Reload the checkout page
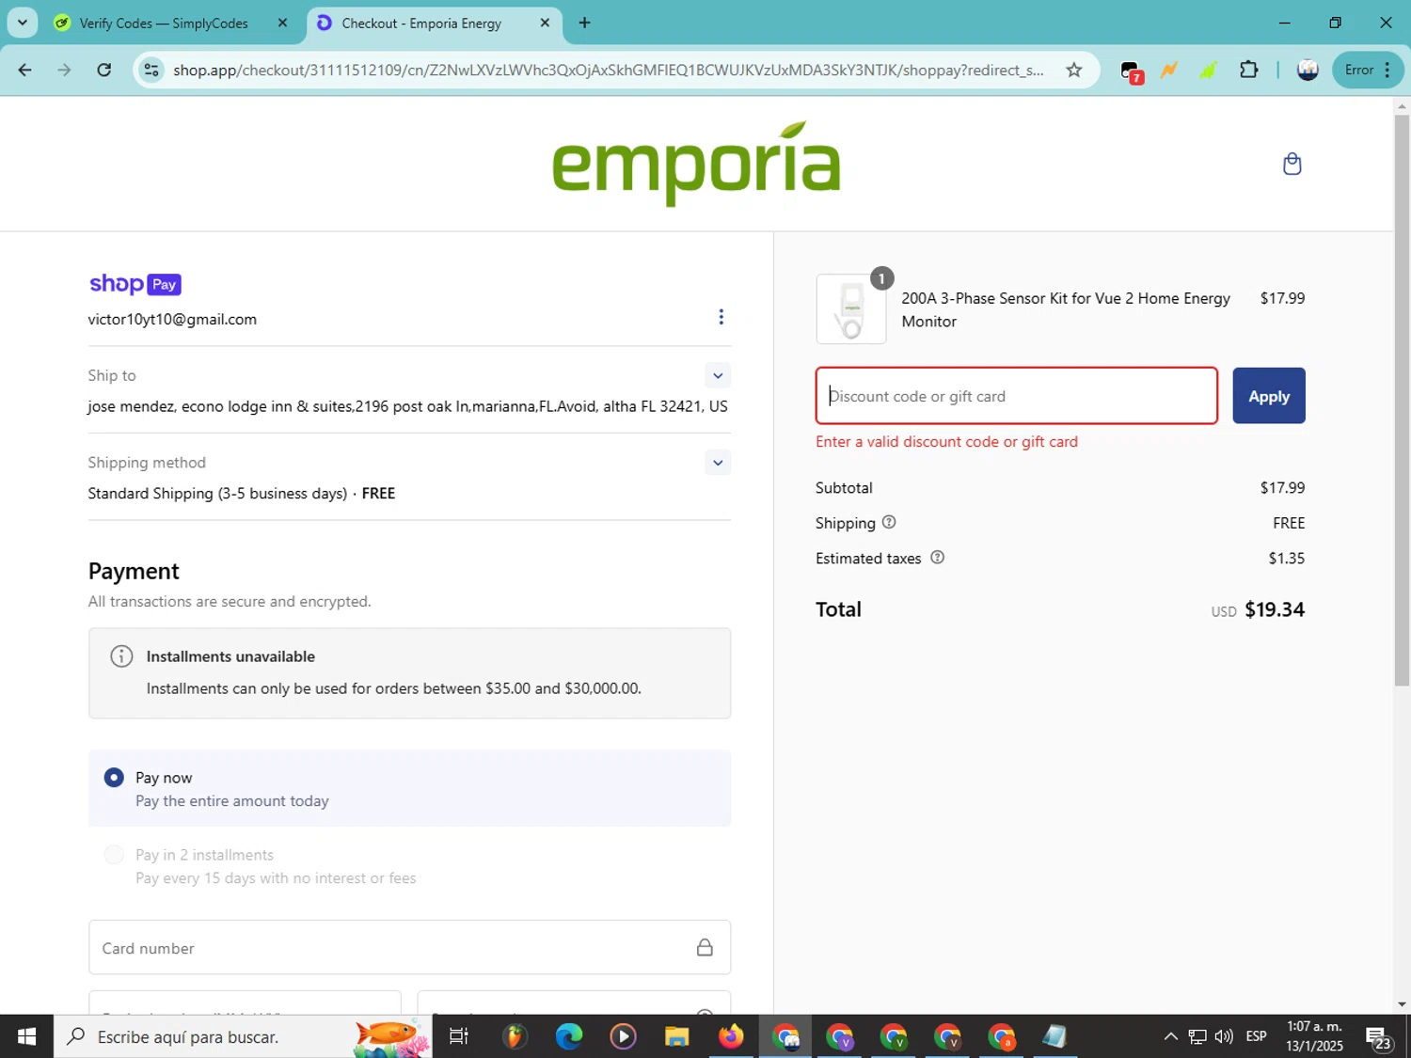This screenshot has width=1411, height=1058. tap(104, 70)
